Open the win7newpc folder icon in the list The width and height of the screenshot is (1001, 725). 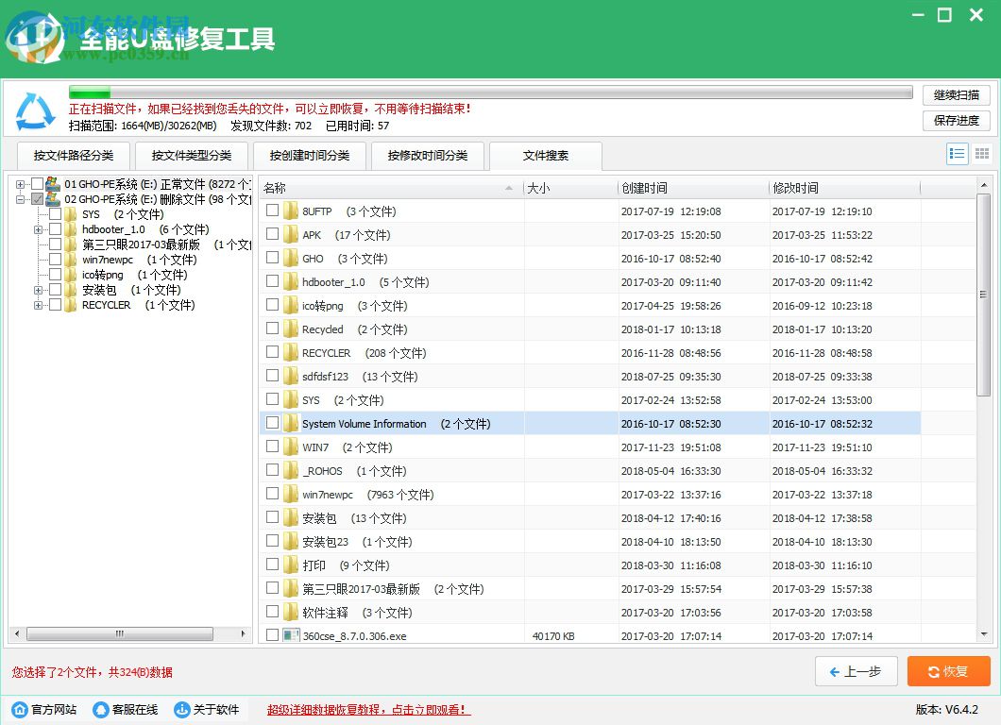click(288, 494)
